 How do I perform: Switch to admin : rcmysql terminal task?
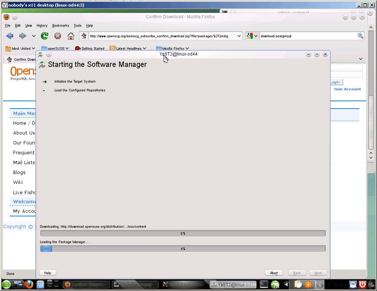135,285
